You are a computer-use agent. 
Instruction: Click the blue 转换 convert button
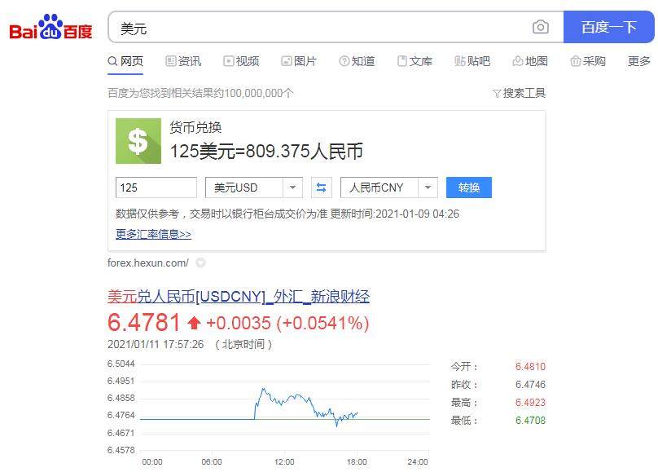pos(469,187)
